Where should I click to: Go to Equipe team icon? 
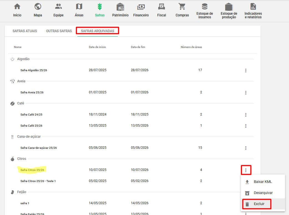coord(58,7)
